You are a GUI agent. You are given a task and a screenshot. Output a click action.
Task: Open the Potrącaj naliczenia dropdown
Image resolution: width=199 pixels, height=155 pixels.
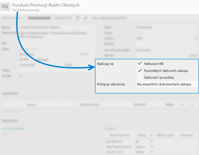point(167,84)
